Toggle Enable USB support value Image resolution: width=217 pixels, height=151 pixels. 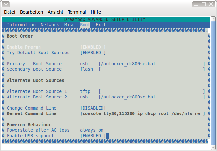(x=93, y=136)
